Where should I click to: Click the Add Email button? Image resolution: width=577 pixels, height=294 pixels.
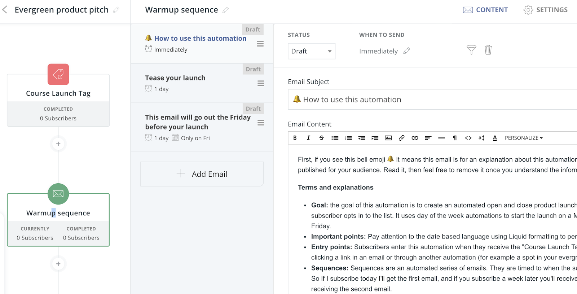click(202, 174)
